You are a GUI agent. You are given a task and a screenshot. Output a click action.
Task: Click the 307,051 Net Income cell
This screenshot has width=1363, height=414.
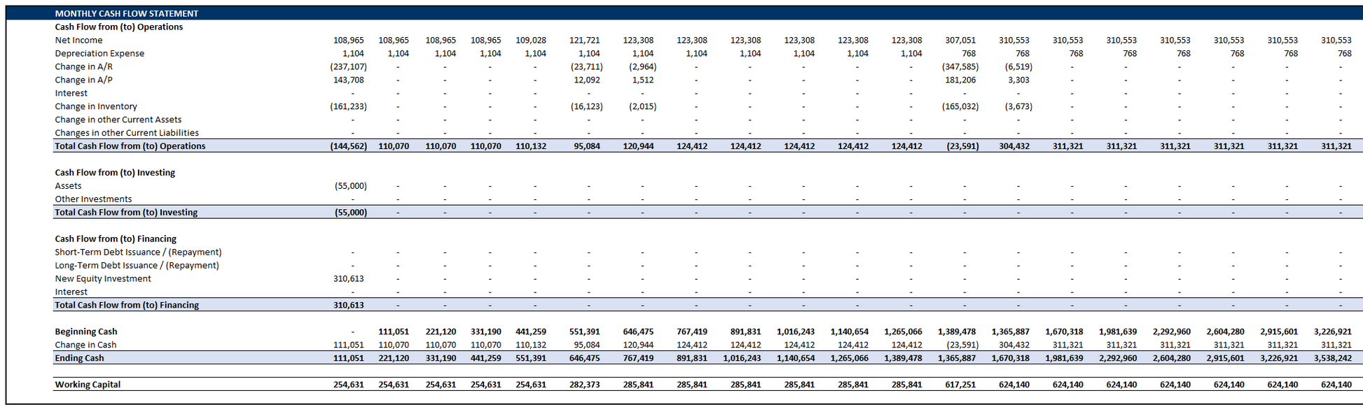pyautogui.click(x=960, y=41)
